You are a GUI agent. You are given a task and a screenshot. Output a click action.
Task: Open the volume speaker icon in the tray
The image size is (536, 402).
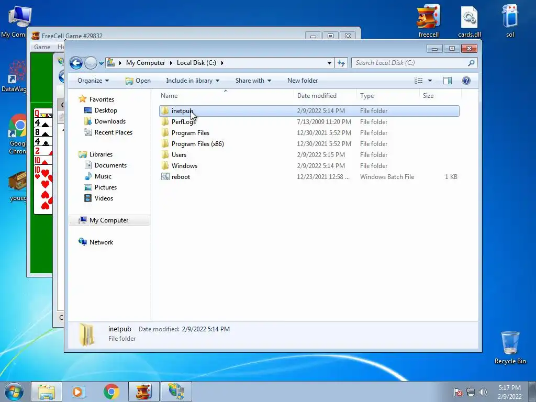(x=483, y=392)
